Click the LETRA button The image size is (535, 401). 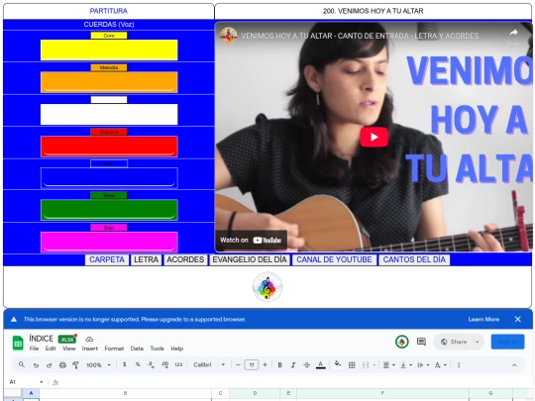point(146,259)
